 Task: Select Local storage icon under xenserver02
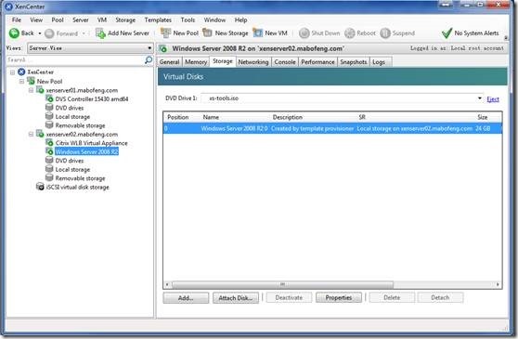coord(49,169)
